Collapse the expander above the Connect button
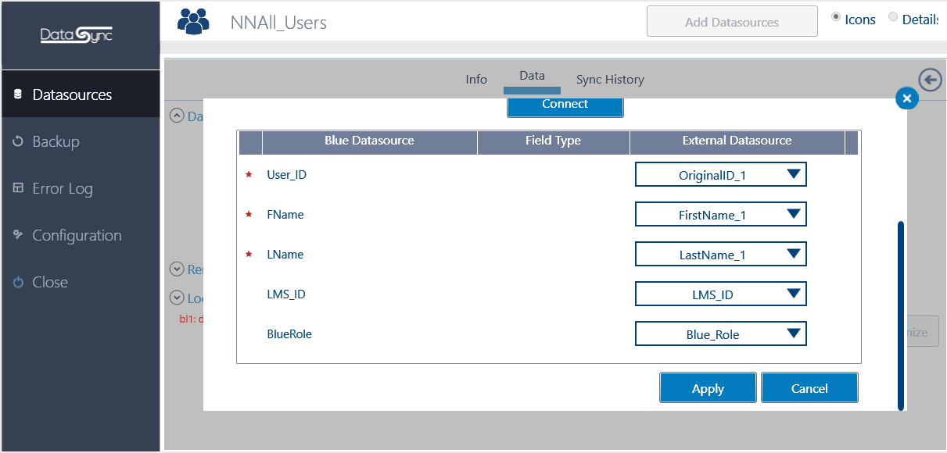This screenshot has width=947, height=453. tap(176, 116)
